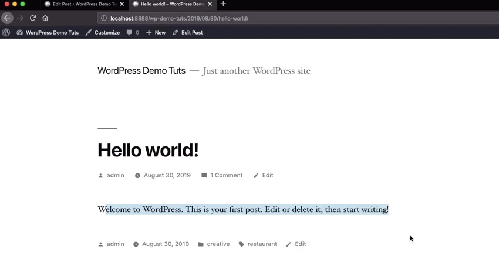The image size is (499, 280).
Task: Click the comments count 0 in admin bar
Action: pyautogui.click(x=137, y=32)
